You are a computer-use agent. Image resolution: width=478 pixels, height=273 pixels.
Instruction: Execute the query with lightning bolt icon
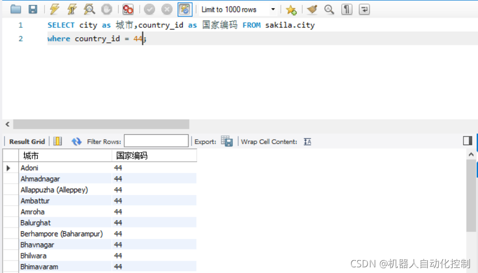pos(54,9)
